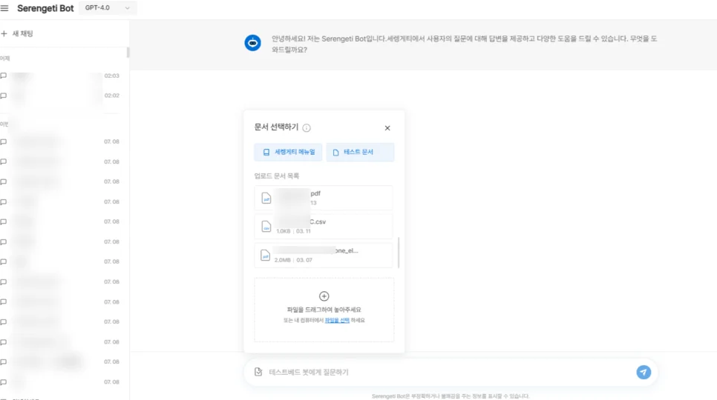The height and width of the screenshot is (400, 717).
Task: Click the file icon beside one_el...
Action: pyautogui.click(x=265, y=256)
